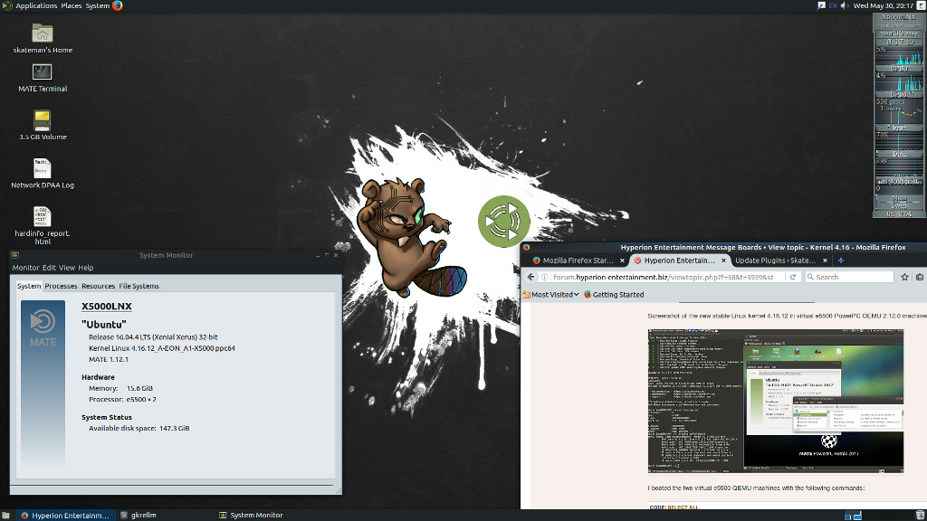Click the Processor e5500 × 2 value

point(141,400)
